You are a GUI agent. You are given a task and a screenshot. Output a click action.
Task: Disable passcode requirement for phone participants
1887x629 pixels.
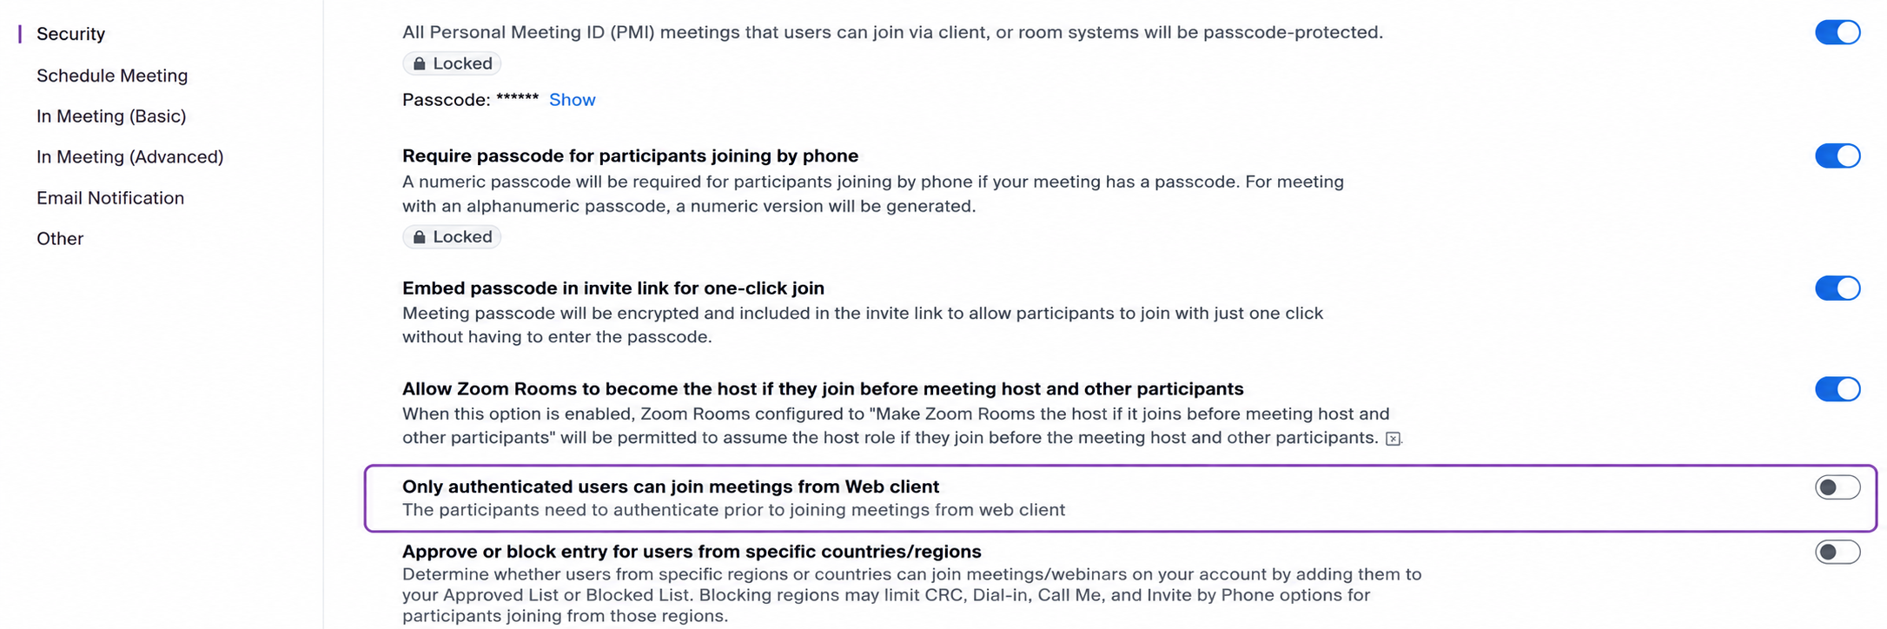(x=1837, y=156)
